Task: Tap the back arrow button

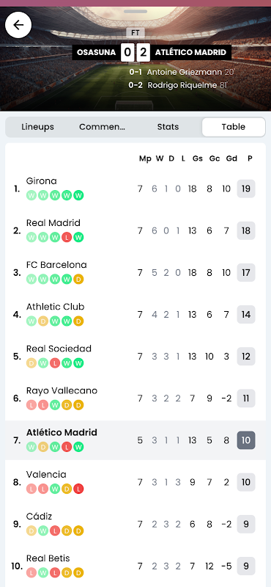Action: tap(18, 25)
